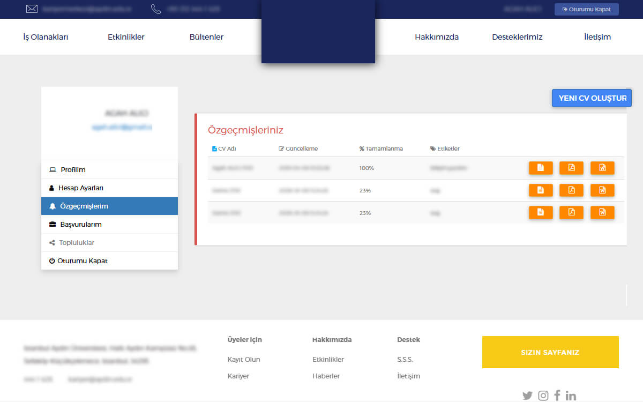Open Topluluklar in the sidebar
This screenshot has height=402, width=643.
109,242
